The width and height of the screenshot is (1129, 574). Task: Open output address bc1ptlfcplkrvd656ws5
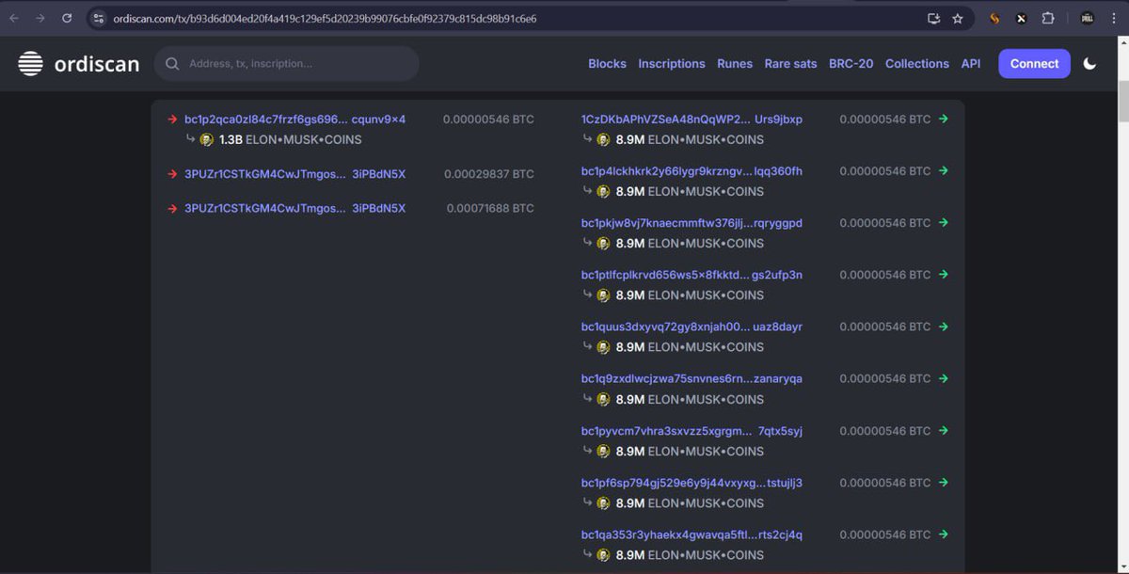click(692, 275)
